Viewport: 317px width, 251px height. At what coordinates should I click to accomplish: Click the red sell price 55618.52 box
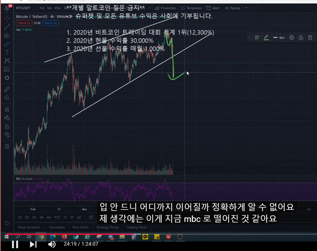[x=24, y=23]
